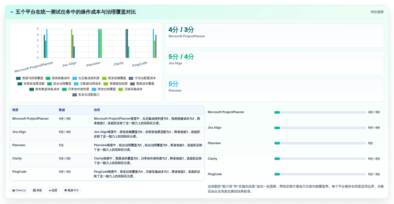The image size is (394, 204).
Task: Select the 表格 chip
Action: (37, 190)
